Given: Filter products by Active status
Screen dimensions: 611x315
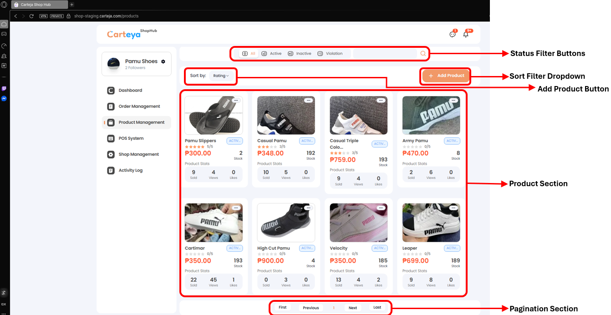Looking at the screenshot, I should coord(272,53).
